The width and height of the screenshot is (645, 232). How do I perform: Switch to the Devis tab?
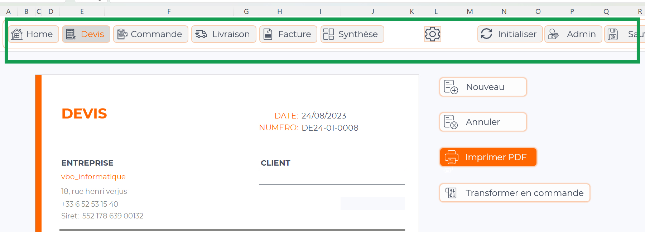coord(86,34)
